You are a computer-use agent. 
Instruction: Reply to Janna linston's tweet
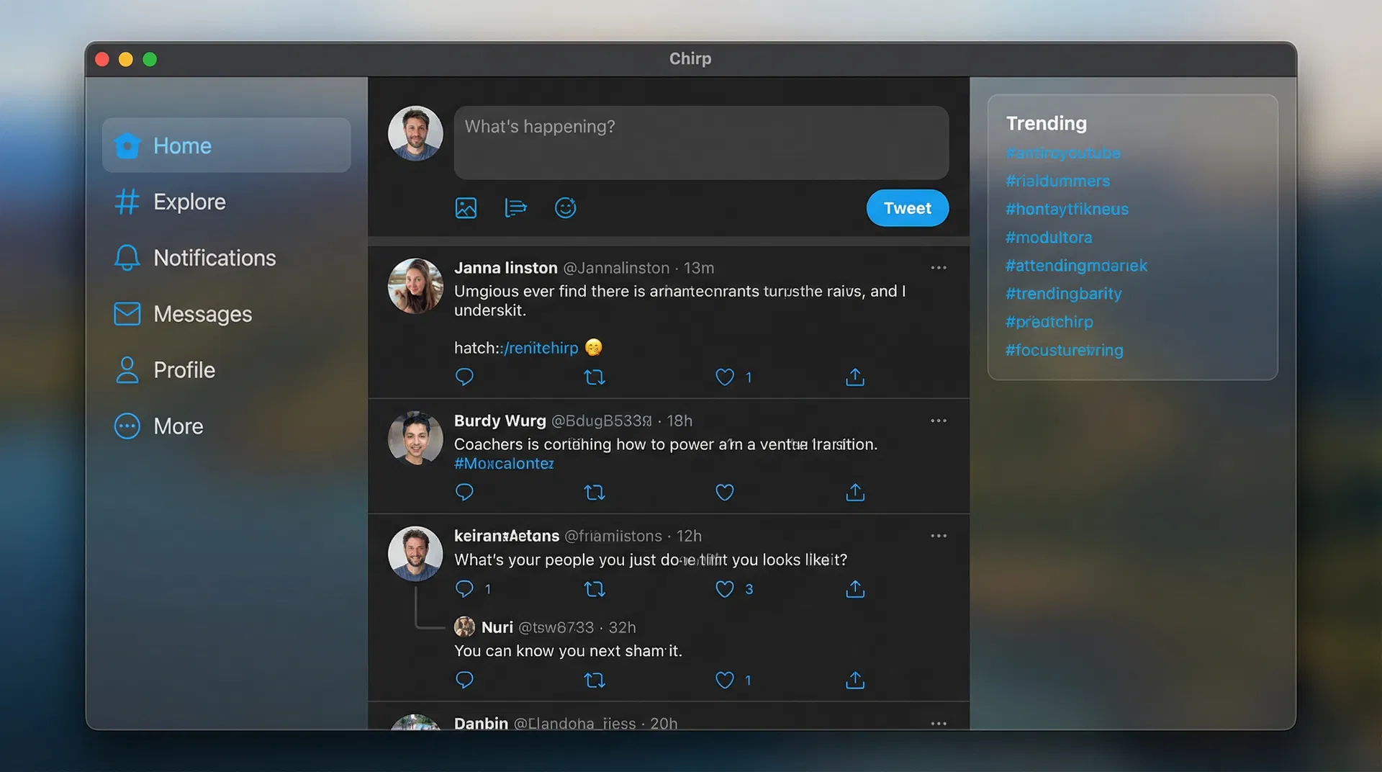point(464,377)
